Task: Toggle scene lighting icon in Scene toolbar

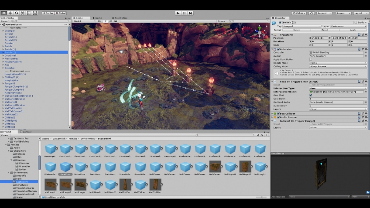Action: click(x=105, y=21)
